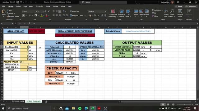Click the Insert cells icon

pos(136,11)
